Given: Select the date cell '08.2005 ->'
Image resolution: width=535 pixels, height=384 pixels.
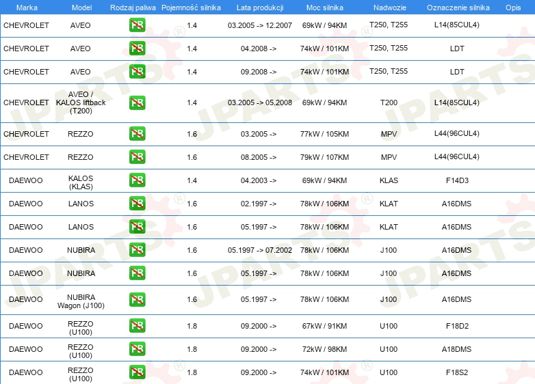Looking at the screenshot, I should (259, 157).
